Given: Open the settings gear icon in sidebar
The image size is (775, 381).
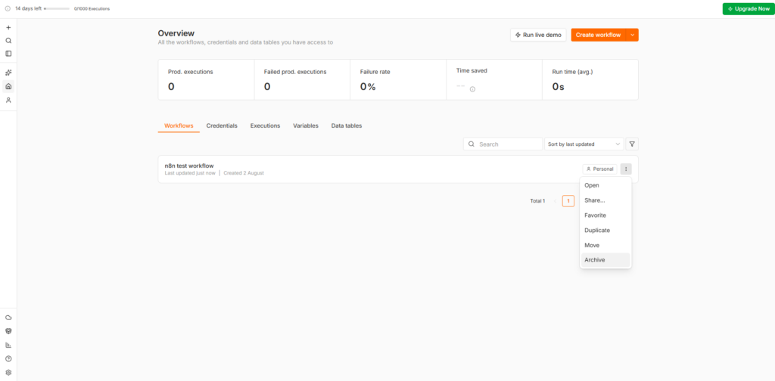Looking at the screenshot, I should tap(8, 373).
